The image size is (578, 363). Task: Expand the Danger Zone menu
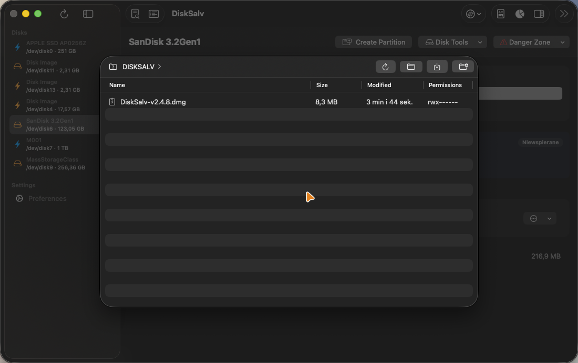pyautogui.click(x=532, y=42)
